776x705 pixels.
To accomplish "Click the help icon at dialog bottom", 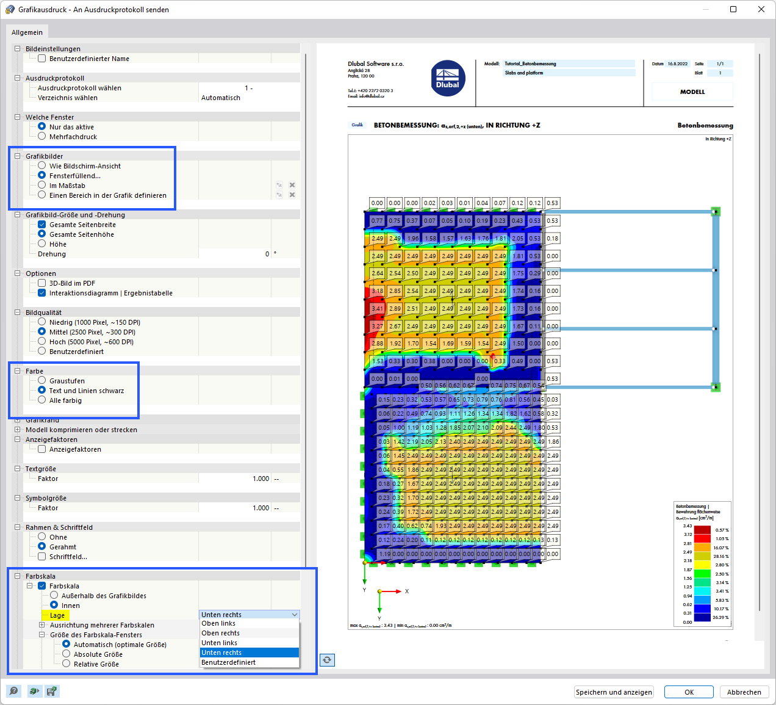I will (13, 691).
